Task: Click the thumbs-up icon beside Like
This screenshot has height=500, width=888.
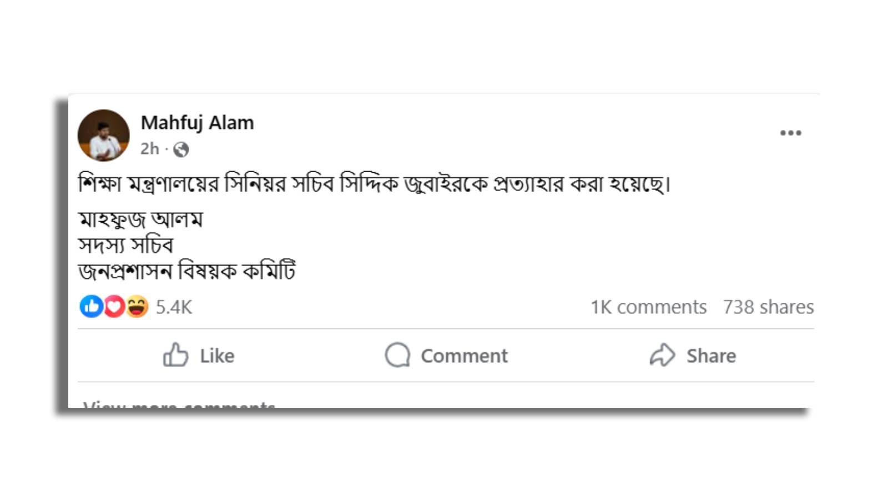Action: 176,356
